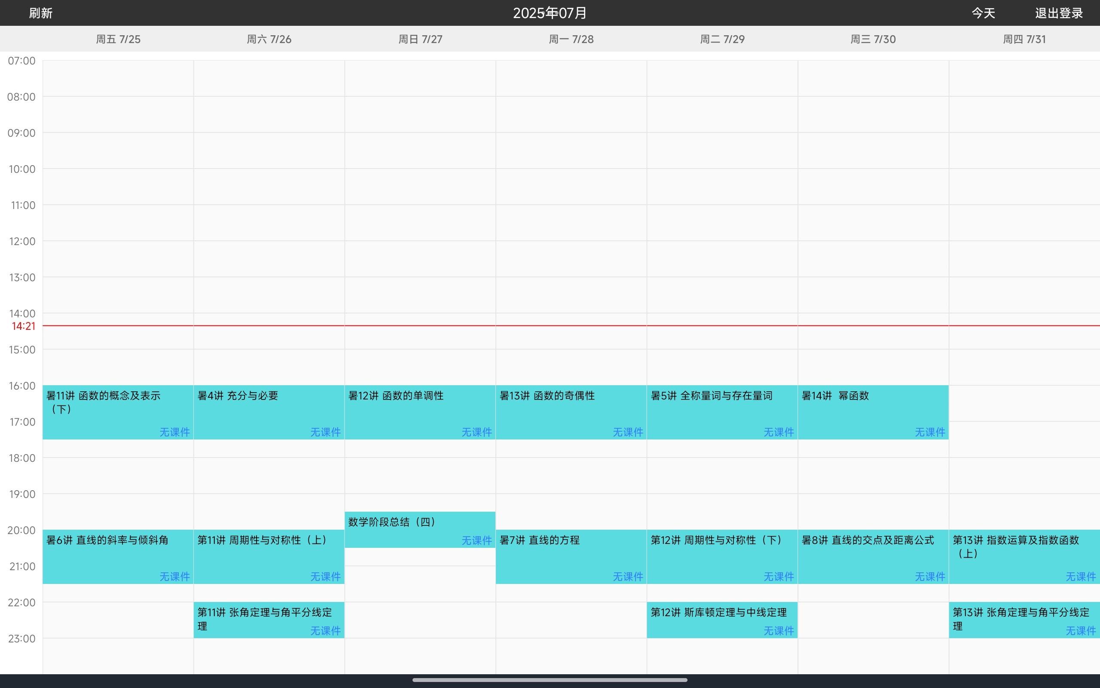
Task: Tap the home indicator bar at bottom
Action: tap(550, 680)
